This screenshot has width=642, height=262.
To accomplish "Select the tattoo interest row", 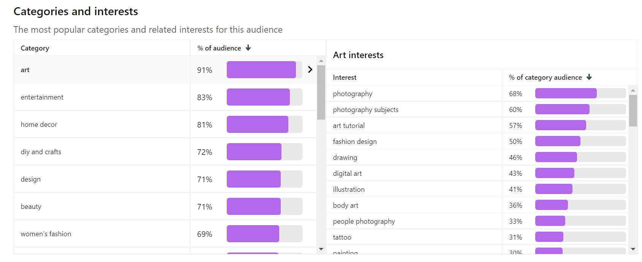I will (x=342, y=237).
